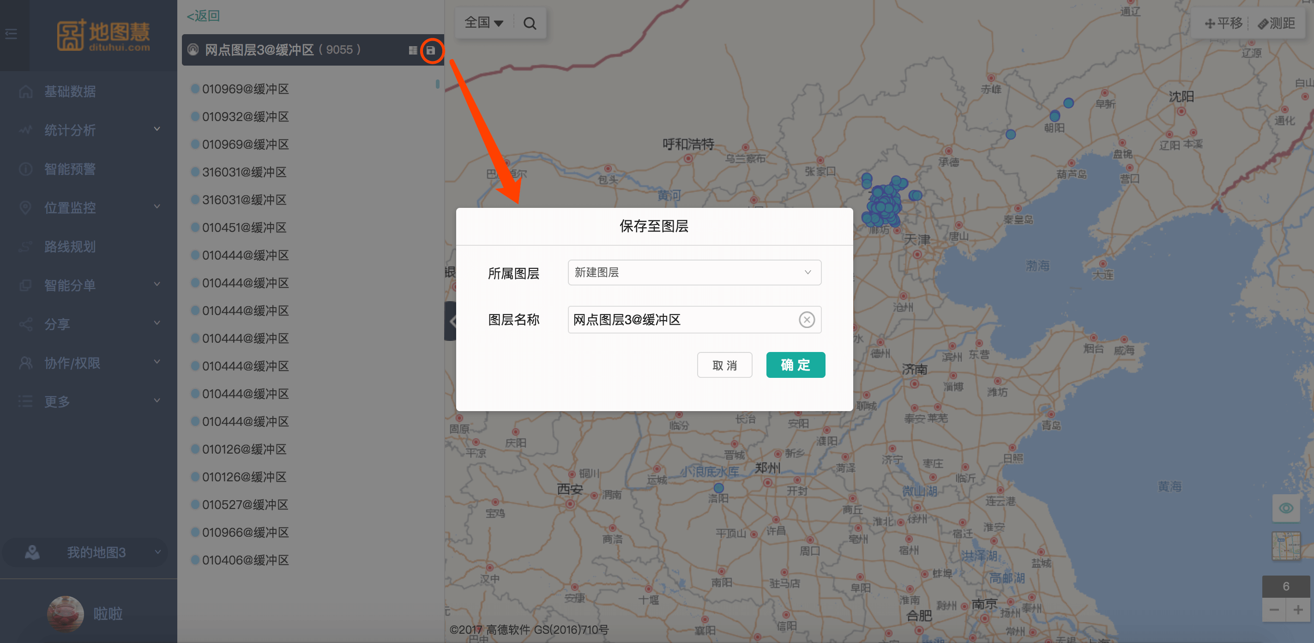
Task: Click the map search magnifier icon
Action: tap(530, 24)
